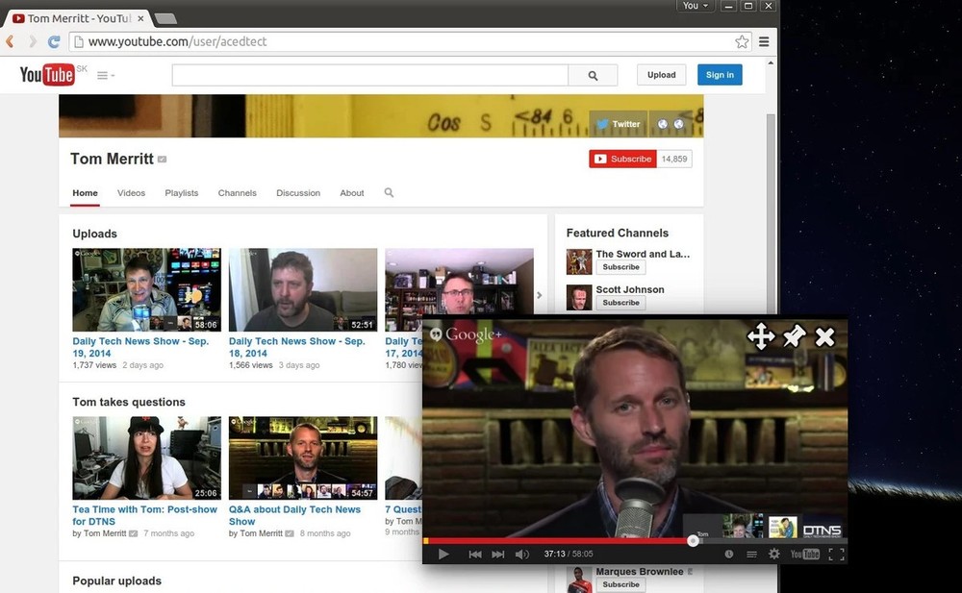Click the blue Sign in button
The width and height of the screenshot is (962, 593).
point(720,75)
